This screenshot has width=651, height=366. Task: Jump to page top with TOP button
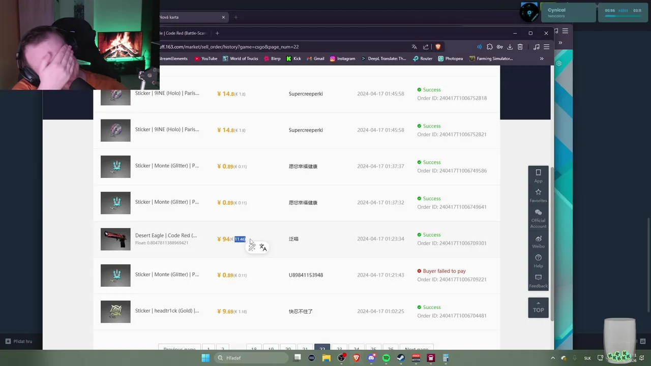538,308
